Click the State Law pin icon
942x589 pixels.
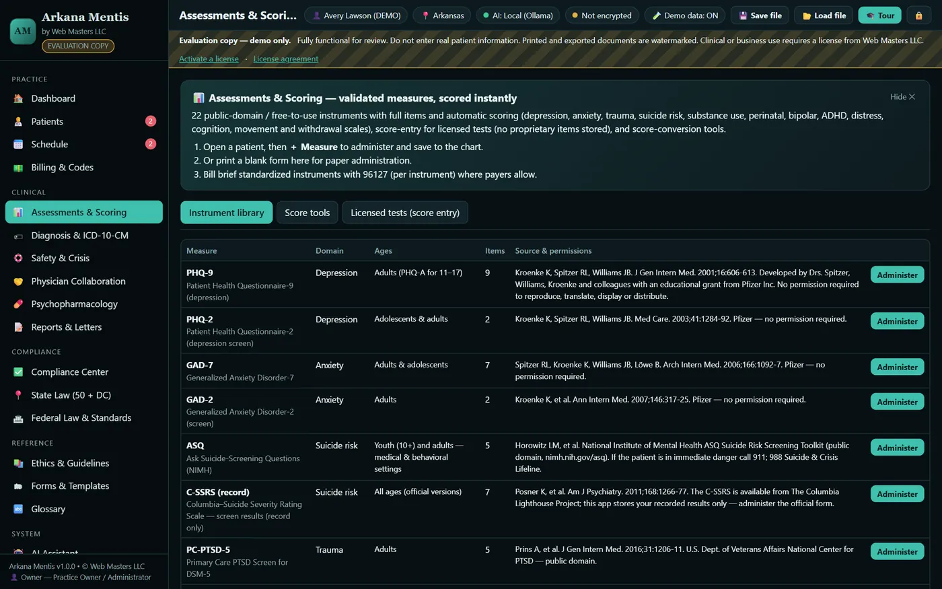point(18,395)
